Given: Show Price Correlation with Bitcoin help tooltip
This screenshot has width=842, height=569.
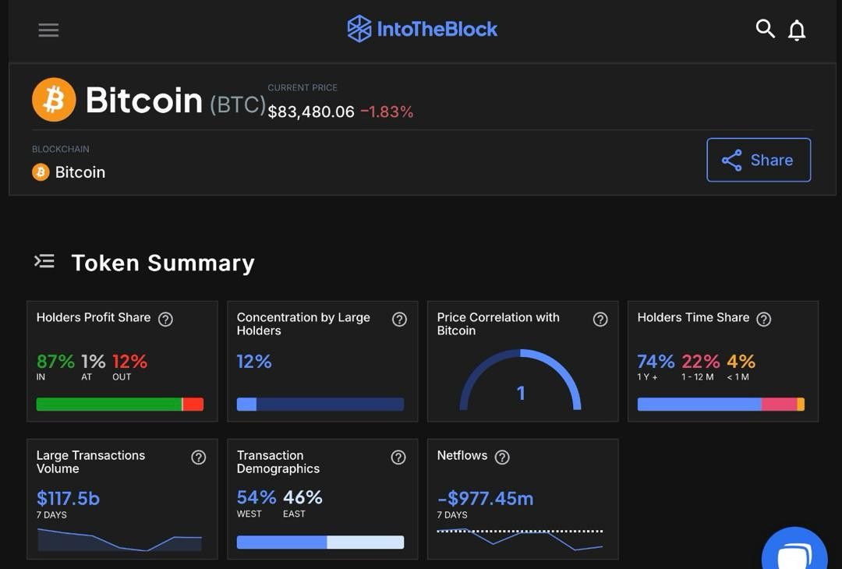Looking at the screenshot, I should 600,320.
